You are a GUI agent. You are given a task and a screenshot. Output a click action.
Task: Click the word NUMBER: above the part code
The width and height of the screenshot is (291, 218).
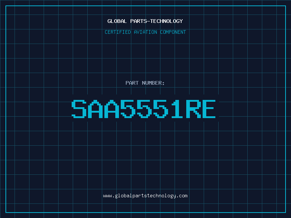[x=153, y=83]
